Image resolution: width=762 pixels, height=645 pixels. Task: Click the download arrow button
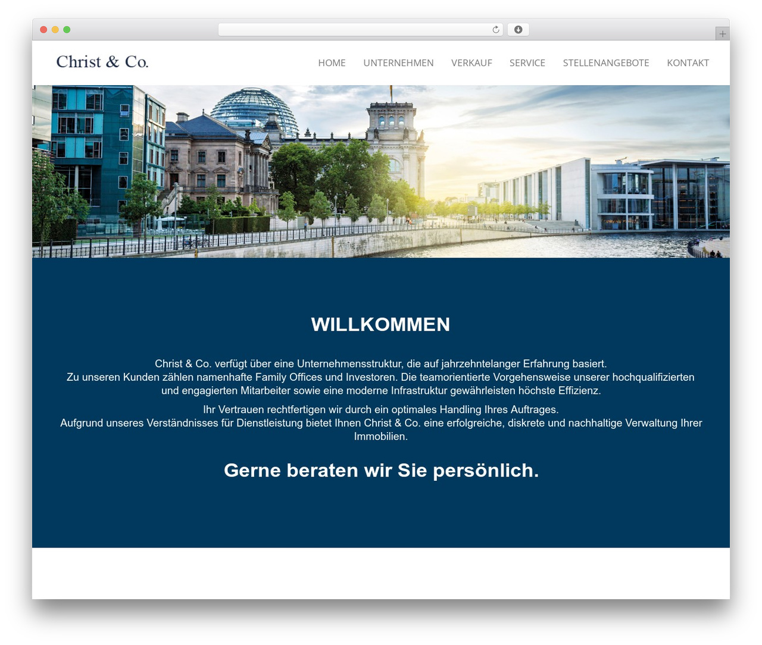pyautogui.click(x=518, y=30)
